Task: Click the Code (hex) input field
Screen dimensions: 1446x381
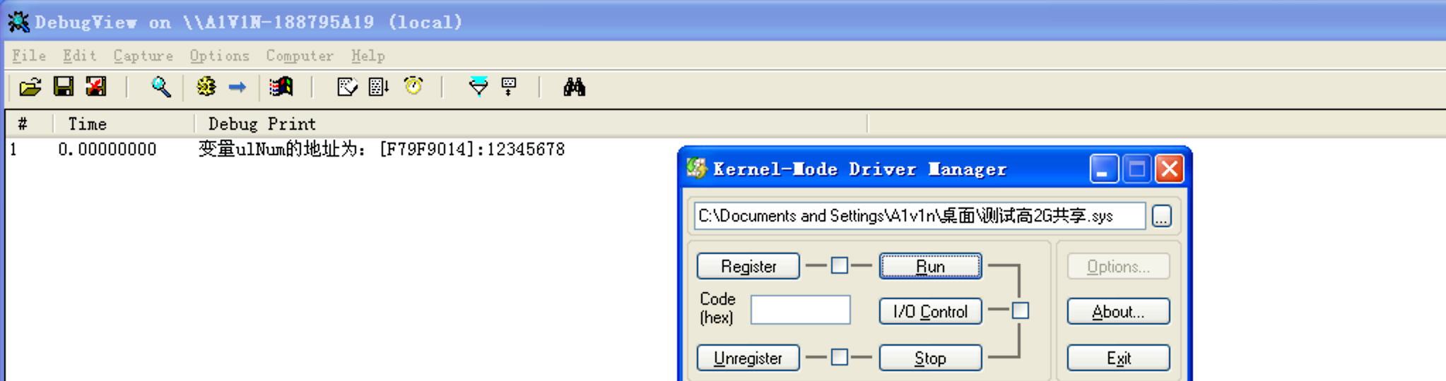Action: pyautogui.click(x=801, y=310)
